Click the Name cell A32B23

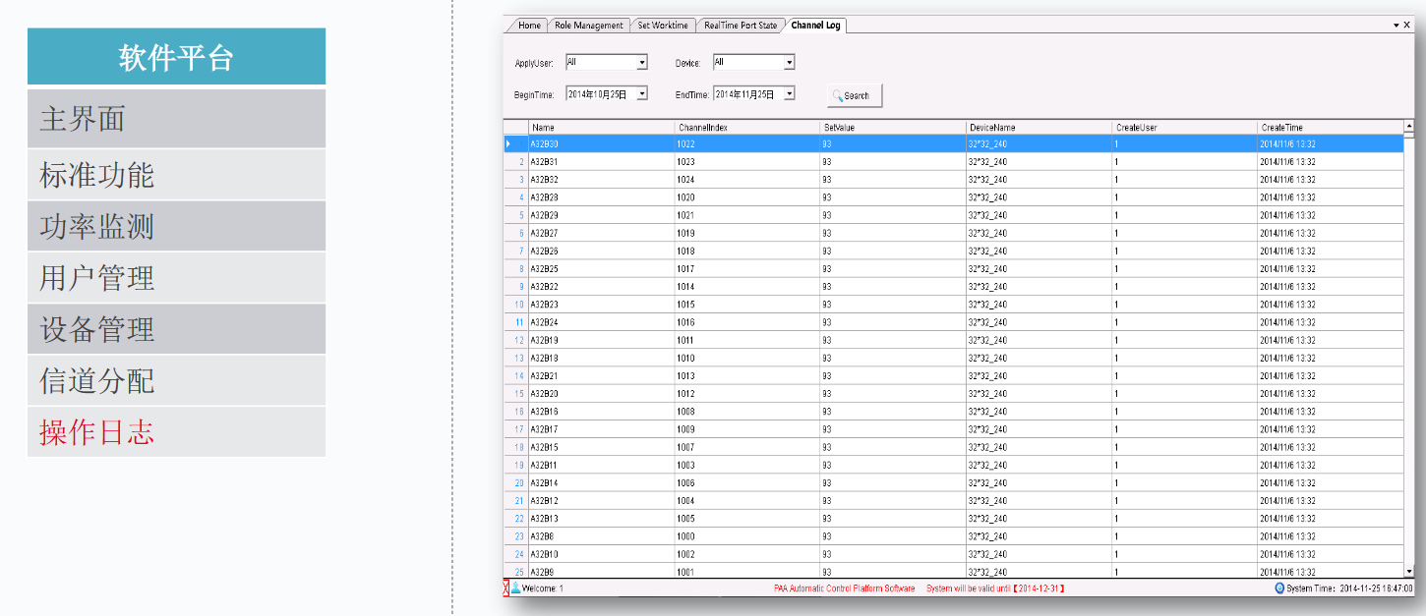point(602,305)
